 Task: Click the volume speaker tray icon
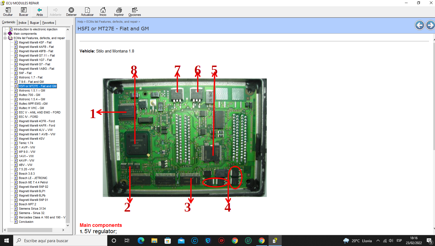[391, 241]
